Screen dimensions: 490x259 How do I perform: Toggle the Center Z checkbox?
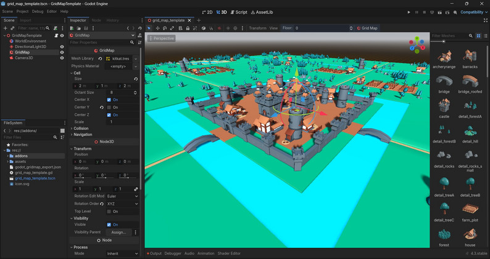point(109,115)
